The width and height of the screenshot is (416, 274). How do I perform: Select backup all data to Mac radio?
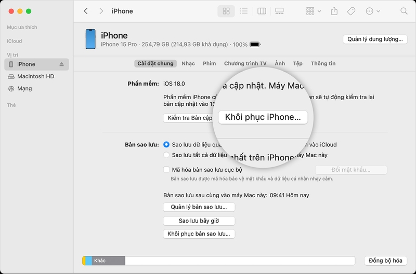pyautogui.click(x=166, y=155)
